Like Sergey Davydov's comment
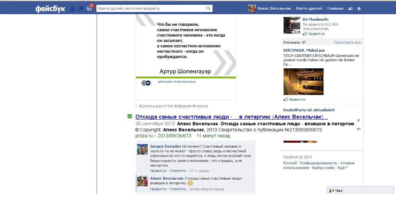Screen dimensions: 396x206 (158, 171)
